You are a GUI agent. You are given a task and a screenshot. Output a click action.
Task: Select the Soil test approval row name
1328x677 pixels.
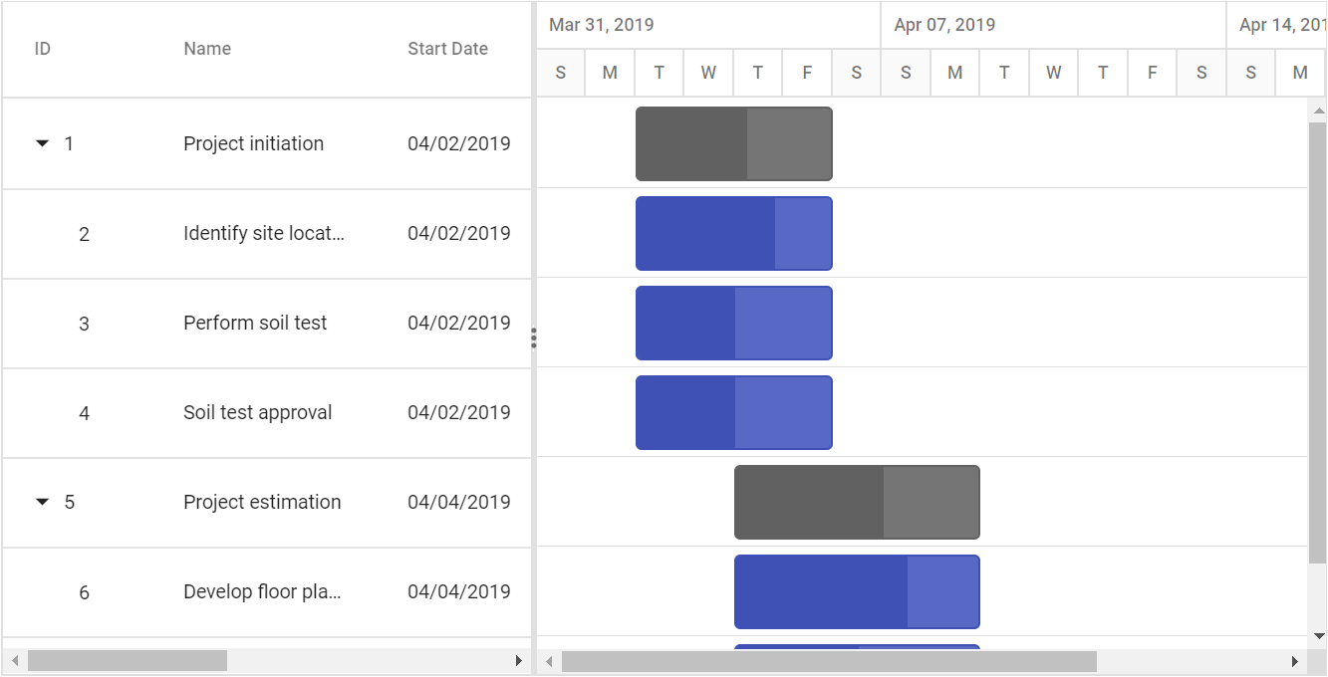258,412
